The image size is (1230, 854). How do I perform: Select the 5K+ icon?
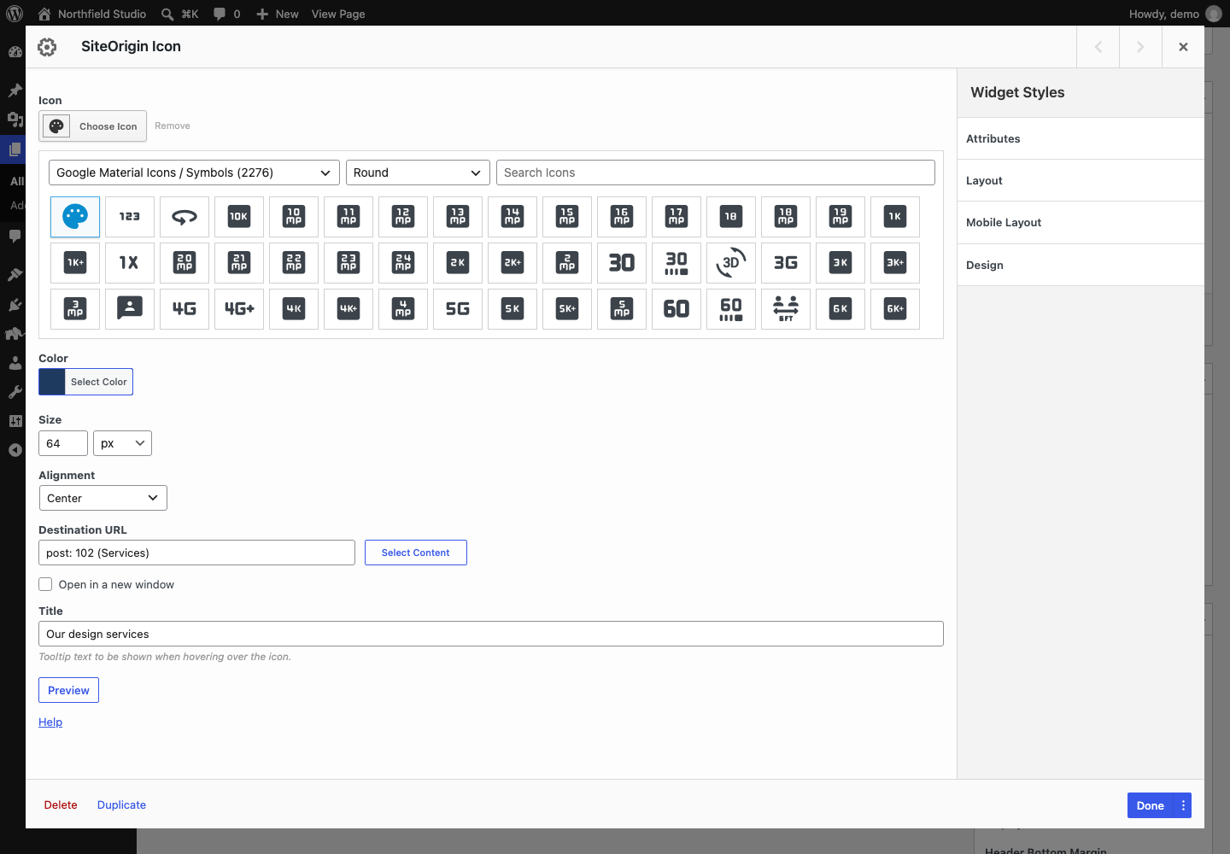tap(567, 309)
